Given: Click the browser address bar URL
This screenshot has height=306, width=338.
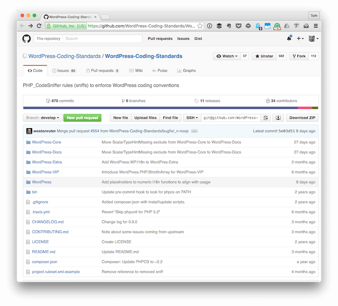Looking at the screenshot, I should point(141,26).
